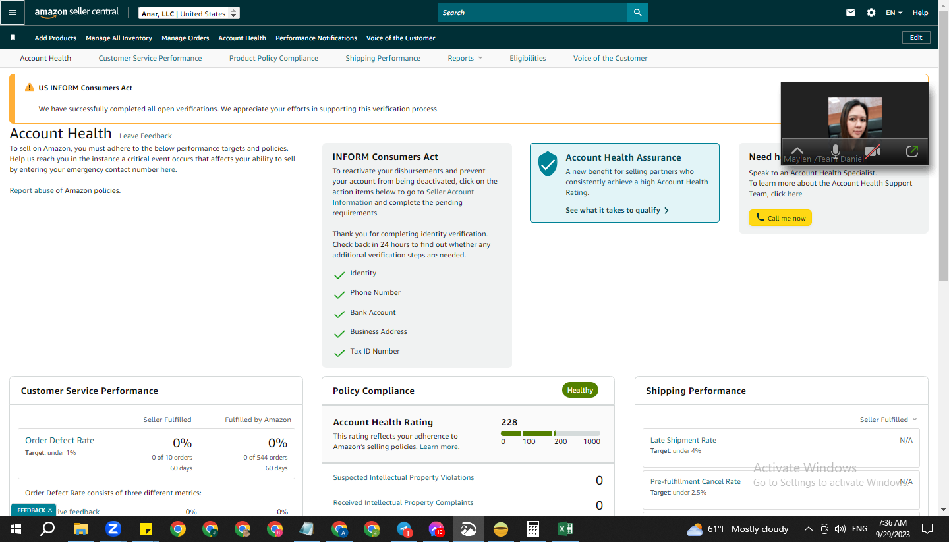Go to Manage Orders
949x542 pixels.
click(185, 38)
